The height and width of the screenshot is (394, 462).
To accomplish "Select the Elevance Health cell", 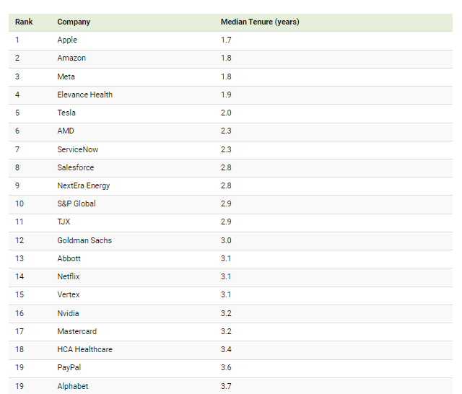I will coord(85,95).
